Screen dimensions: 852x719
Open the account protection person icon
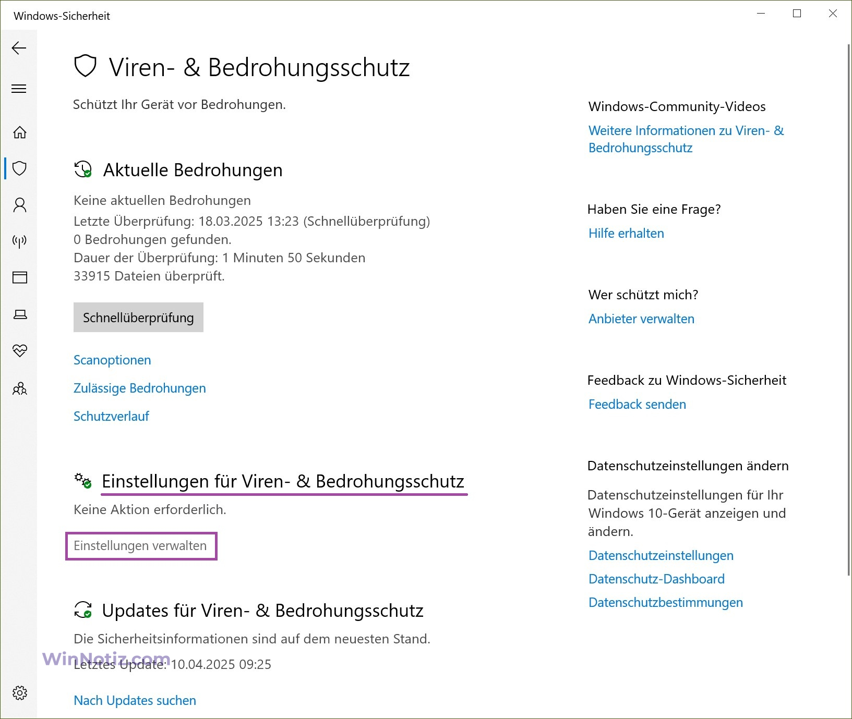point(20,205)
